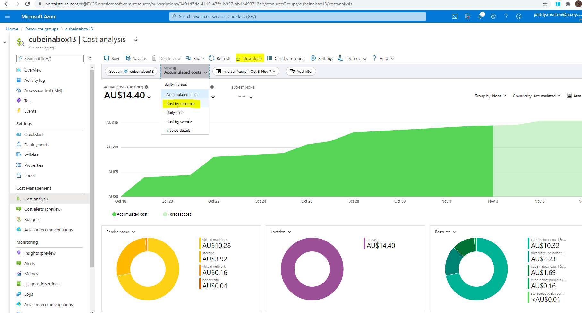Viewport: 582px width, 313px height.
Task: Open the Invoice date range picker
Action: (x=246, y=71)
